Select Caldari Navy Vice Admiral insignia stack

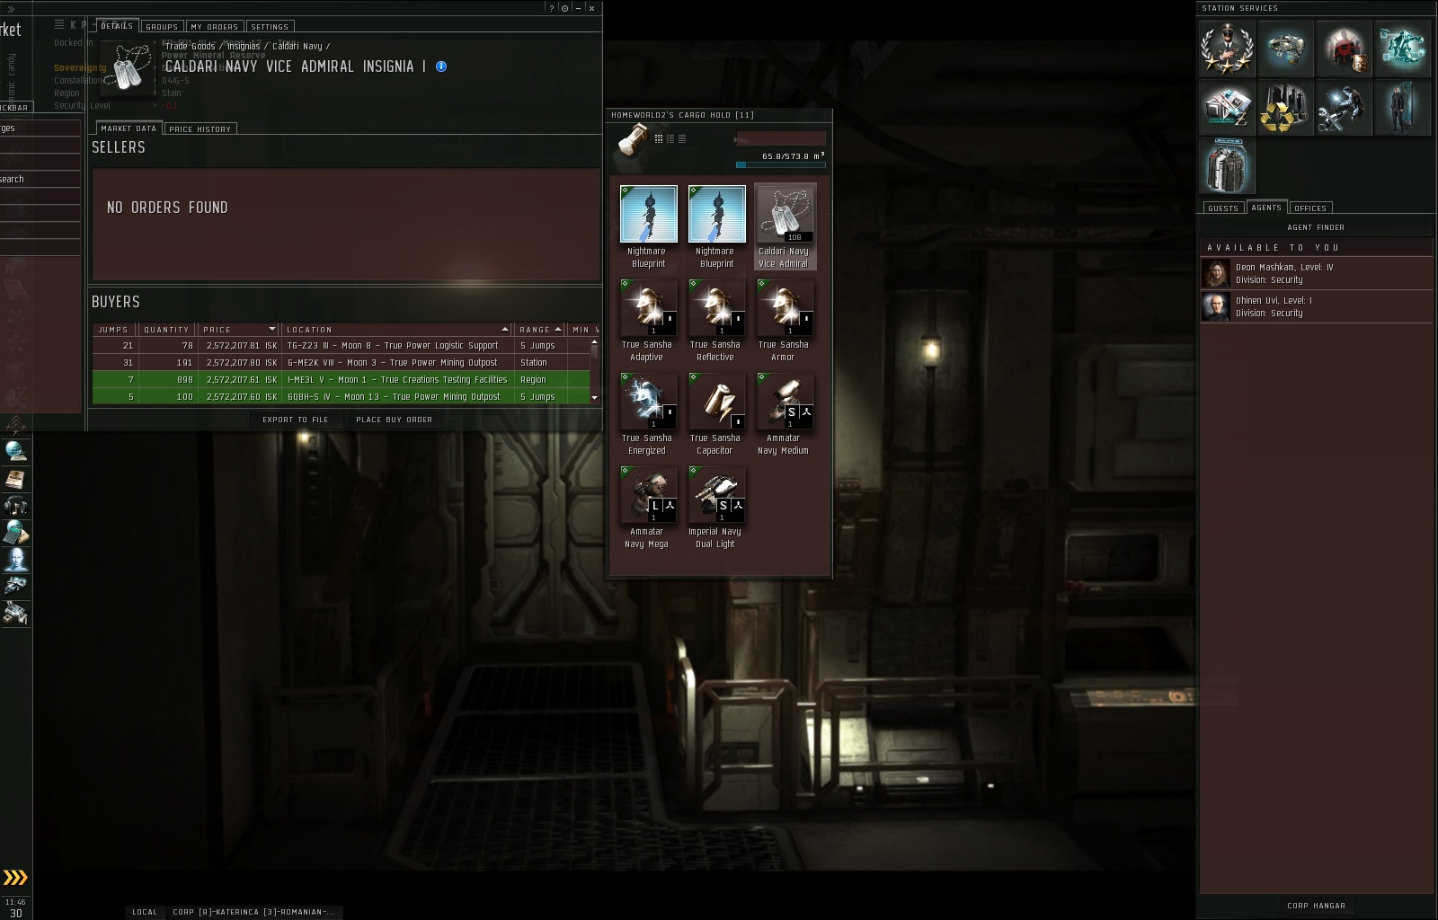pos(785,226)
